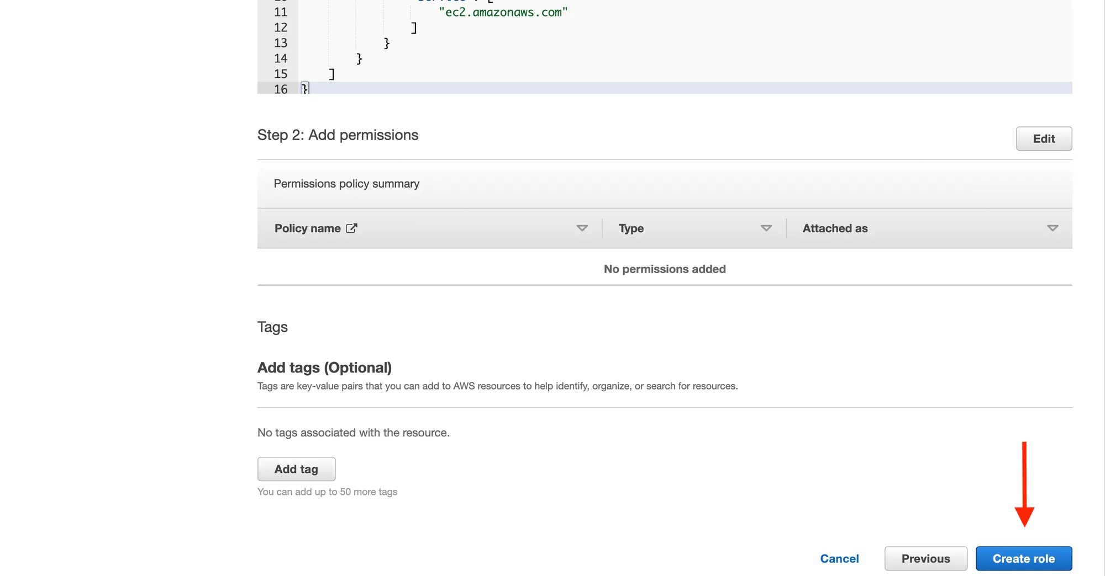
Task: Click the closing square bracket on line 12
Action: click(x=414, y=28)
